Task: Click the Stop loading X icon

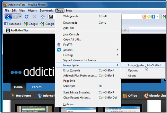Action: click(x=35, y=16)
